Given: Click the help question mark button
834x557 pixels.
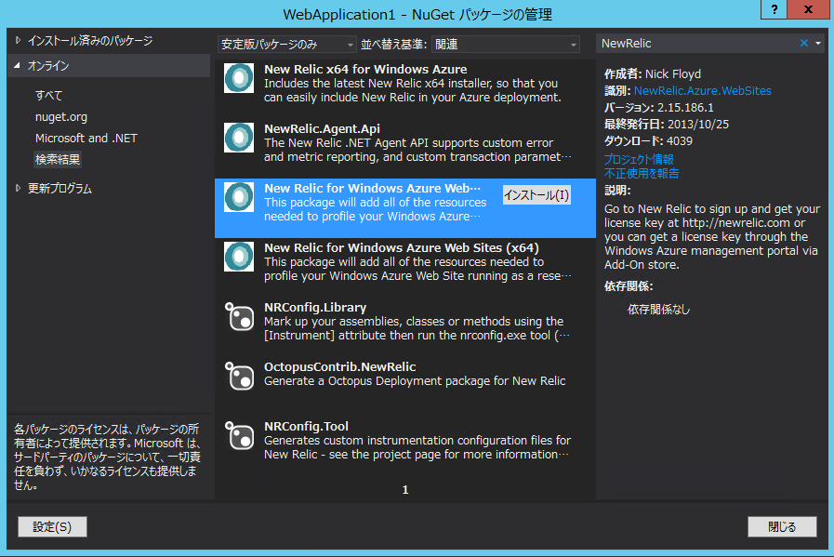Looking at the screenshot, I should [x=774, y=9].
